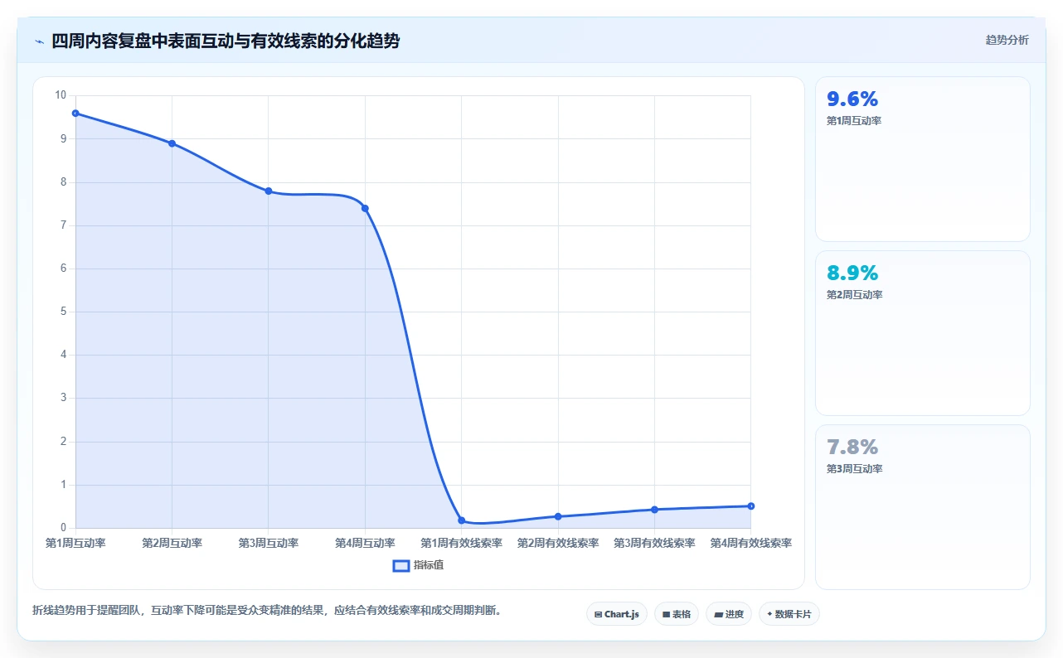
Task: Click the 7.8% value in third card
Action: click(x=852, y=448)
